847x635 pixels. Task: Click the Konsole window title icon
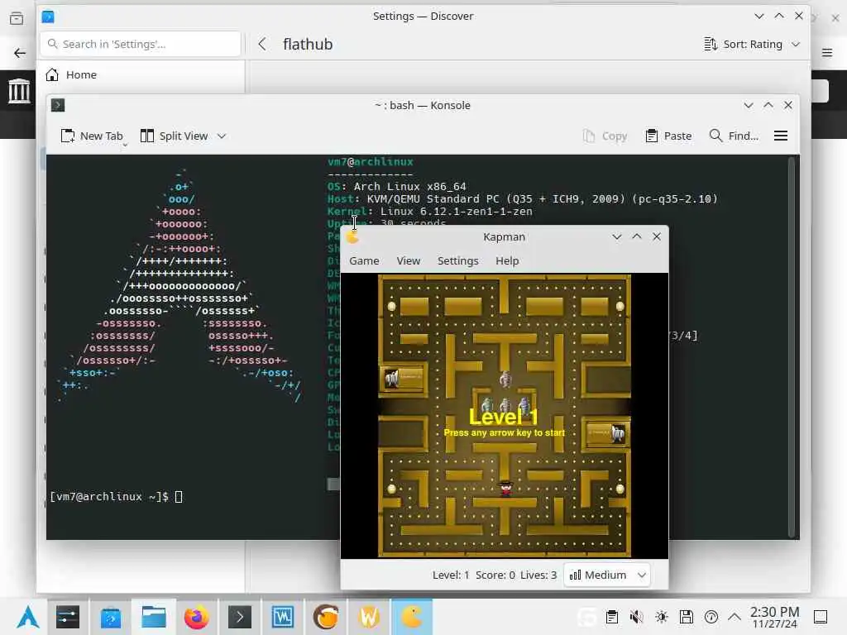pyautogui.click(x=58, y=105)
